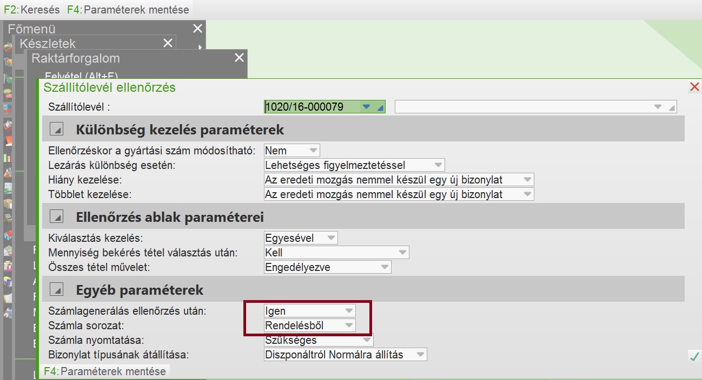702x380 pixels.
Task: Click the house icon in sidebar
Action: click(x=8, y=234)
